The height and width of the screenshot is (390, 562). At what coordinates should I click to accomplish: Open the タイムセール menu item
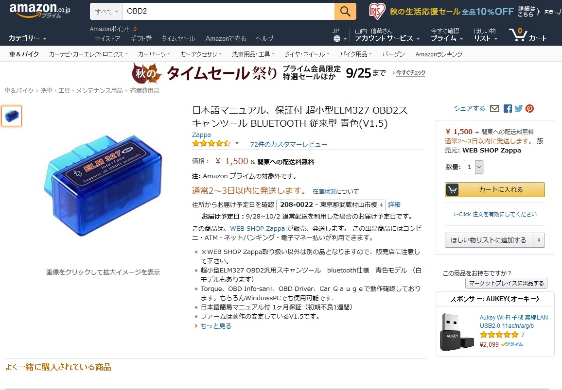click(x=178, y=38)
